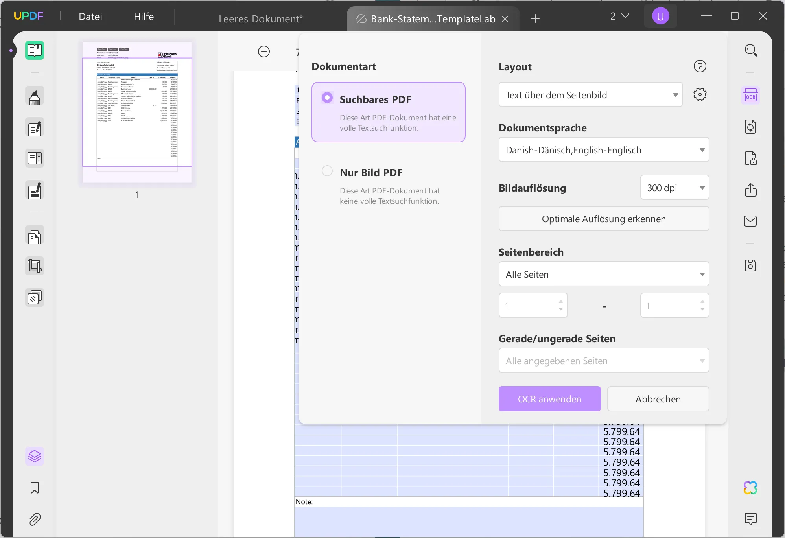Open the Edit PDF tool
Image resolution: width=785 pixels, height=538 pixels.
click(x=35, y=128)
